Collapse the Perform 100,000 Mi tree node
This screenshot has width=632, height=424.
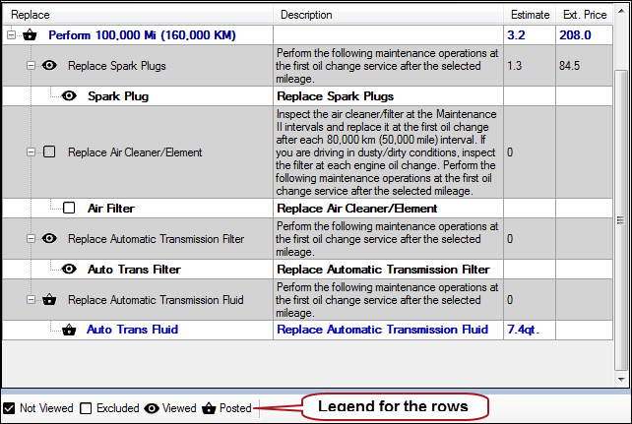click(11, 34)
